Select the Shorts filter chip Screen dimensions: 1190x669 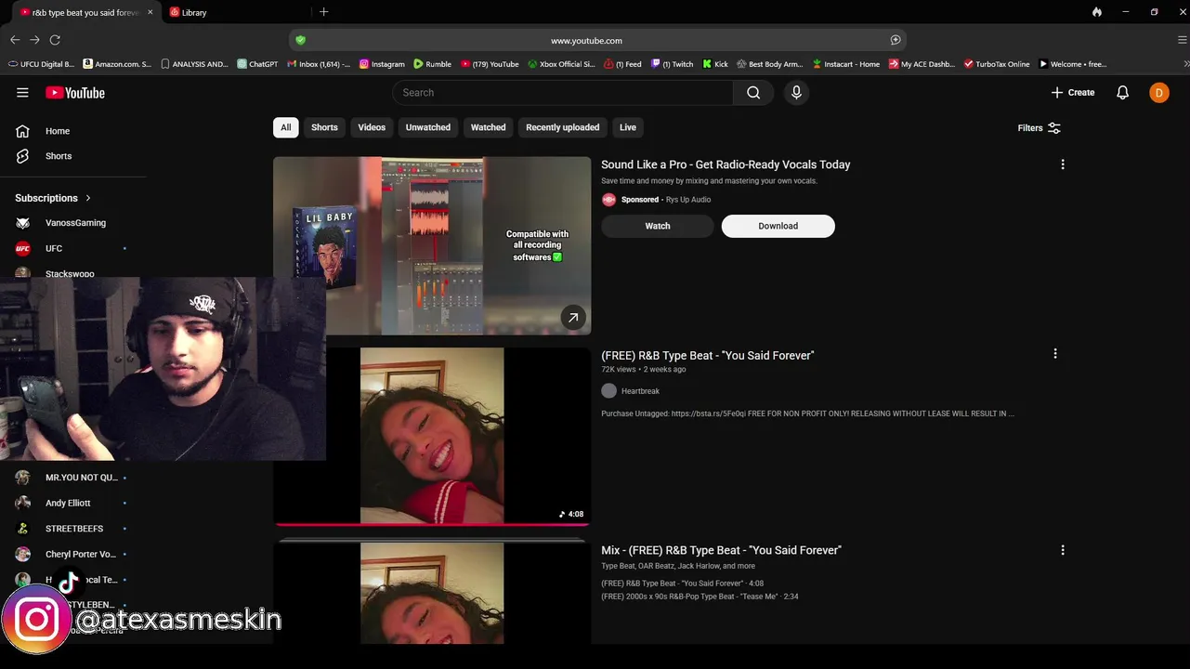click(324, 127)
